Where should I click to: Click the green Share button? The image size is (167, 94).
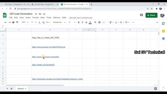[x=151, y=15]
